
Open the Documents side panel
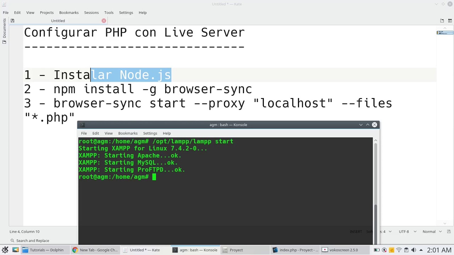pos(4,28)
